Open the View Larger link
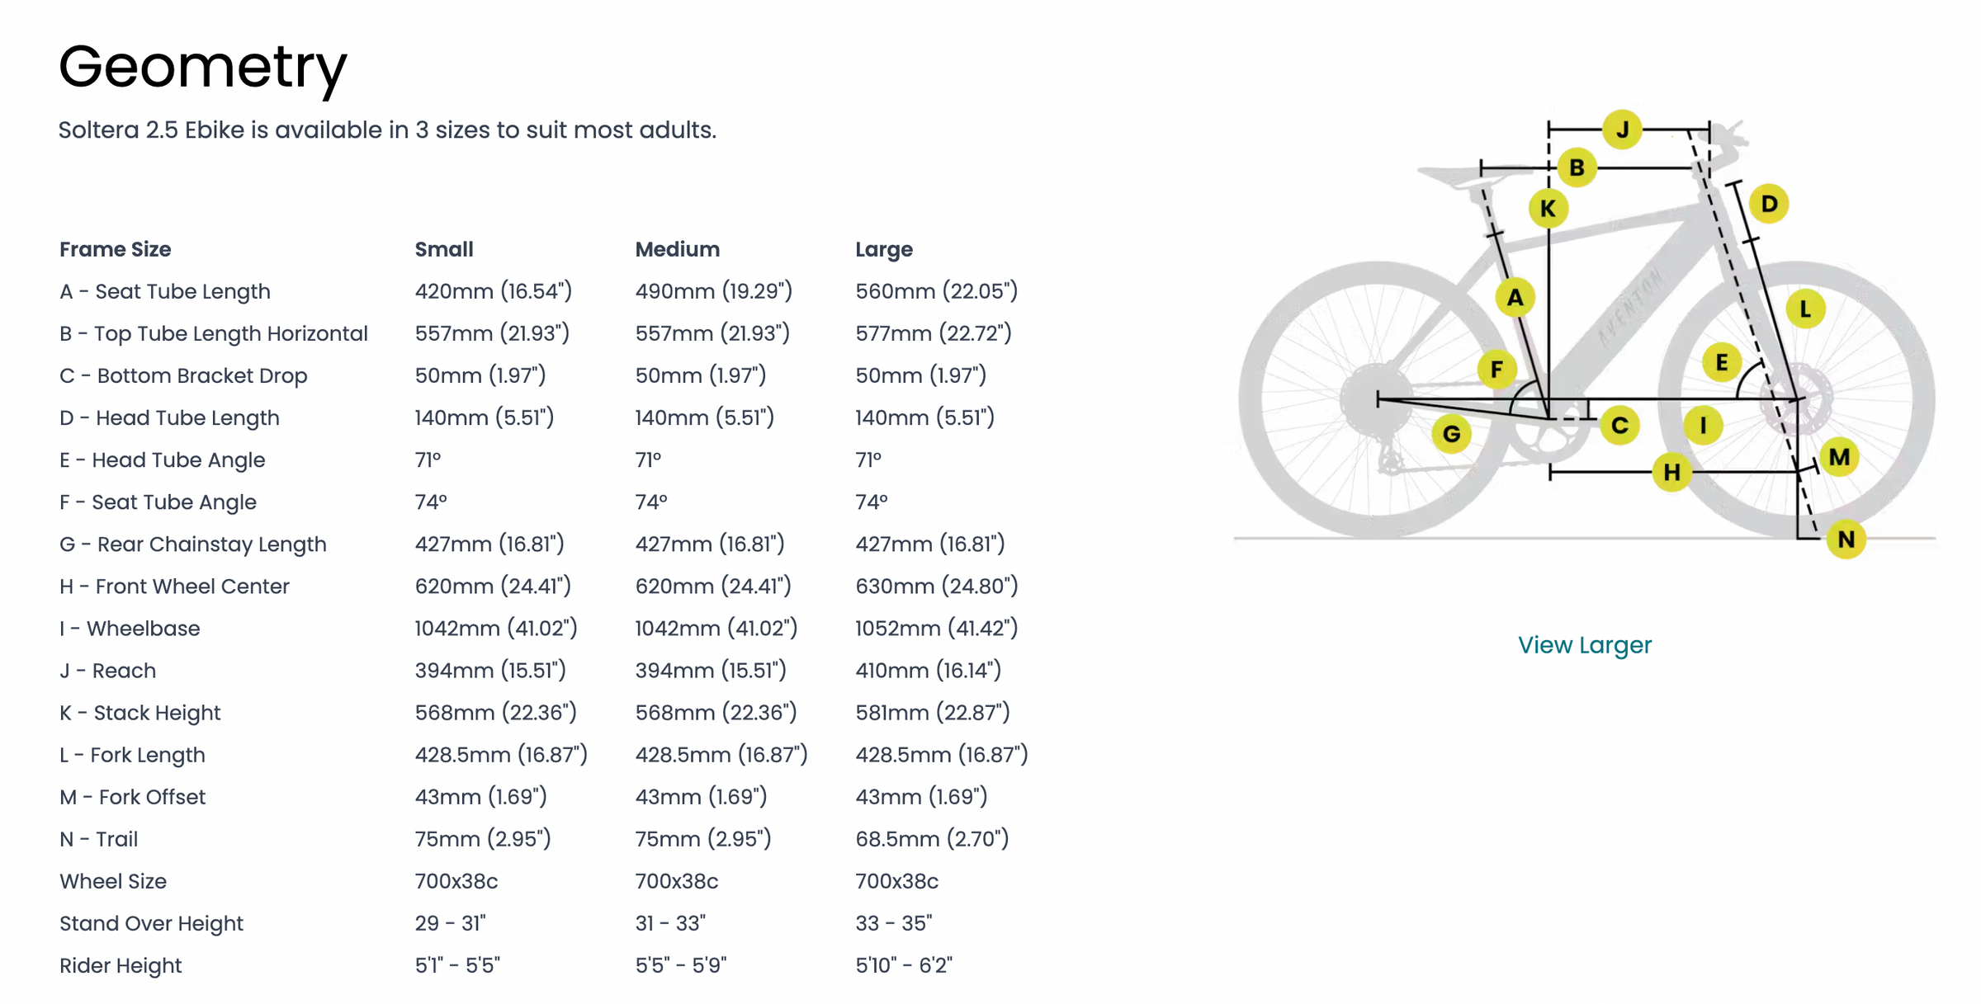The width and height of the screenshot is (1981, 1004). coord(1584,645)
